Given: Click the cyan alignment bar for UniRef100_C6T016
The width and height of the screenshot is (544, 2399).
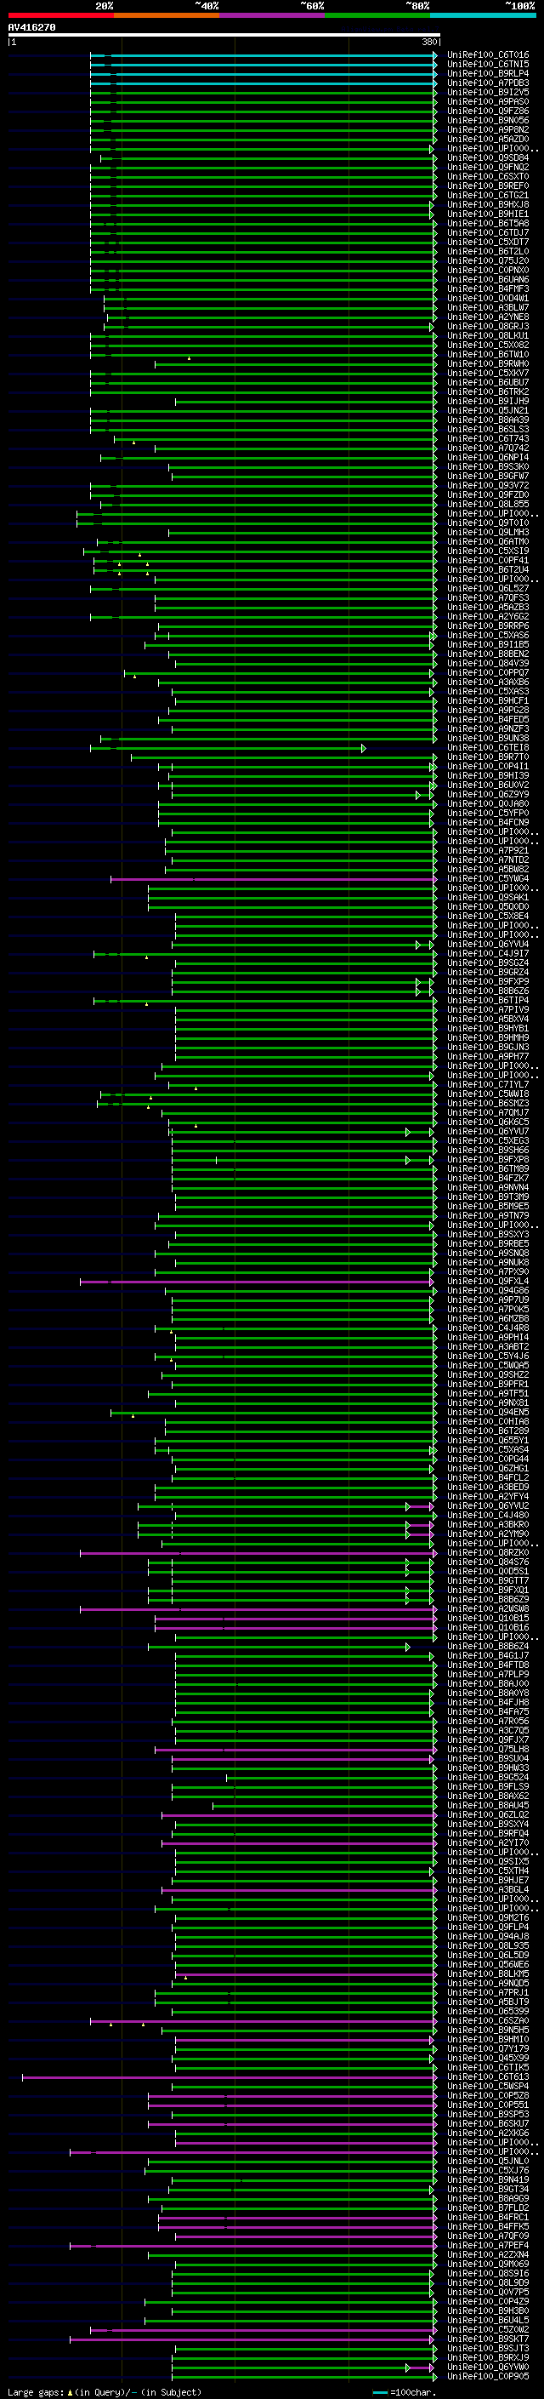Looking at the screenshot, I should coord(263,55).
